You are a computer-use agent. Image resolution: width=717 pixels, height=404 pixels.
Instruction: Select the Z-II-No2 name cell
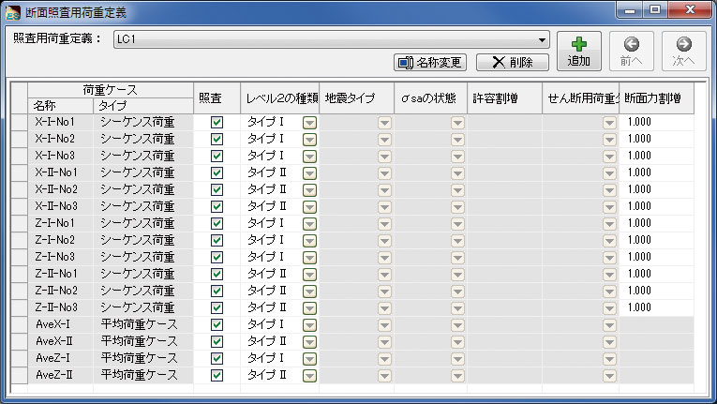coord(60,291)
